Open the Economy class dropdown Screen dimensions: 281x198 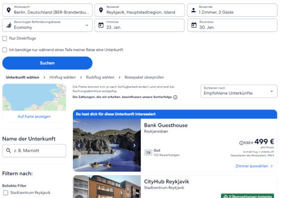tap(47, 25)
